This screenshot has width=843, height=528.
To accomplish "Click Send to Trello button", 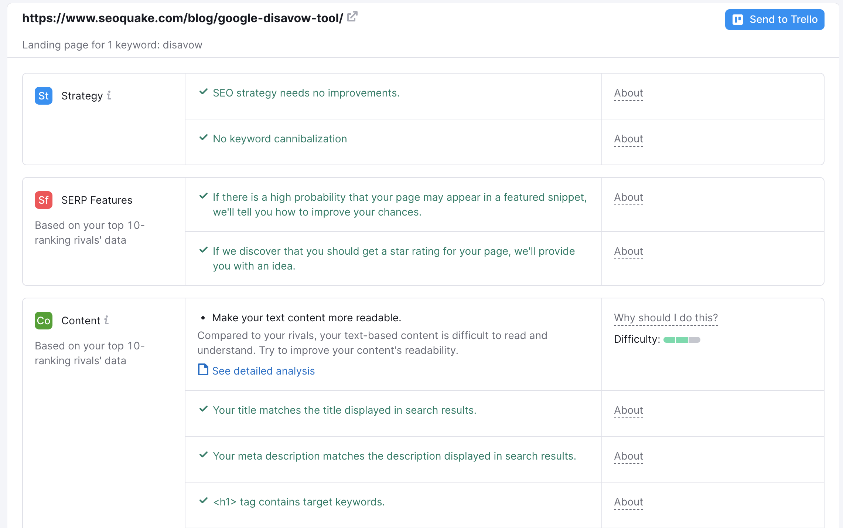I will point(775,19).
